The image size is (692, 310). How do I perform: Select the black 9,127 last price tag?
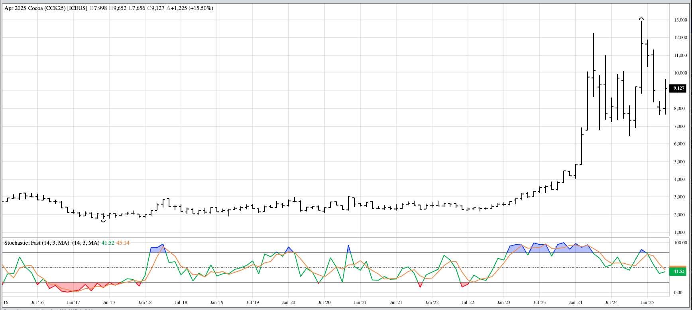click(x=678, y=88)
